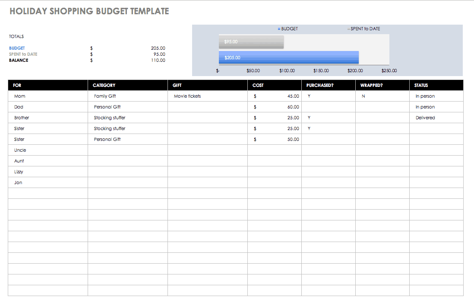Viewport: 474px width, 306px height.
Task: Click the WRAPPED? column header
Action: pyautogui.click(x=382, y=85)
